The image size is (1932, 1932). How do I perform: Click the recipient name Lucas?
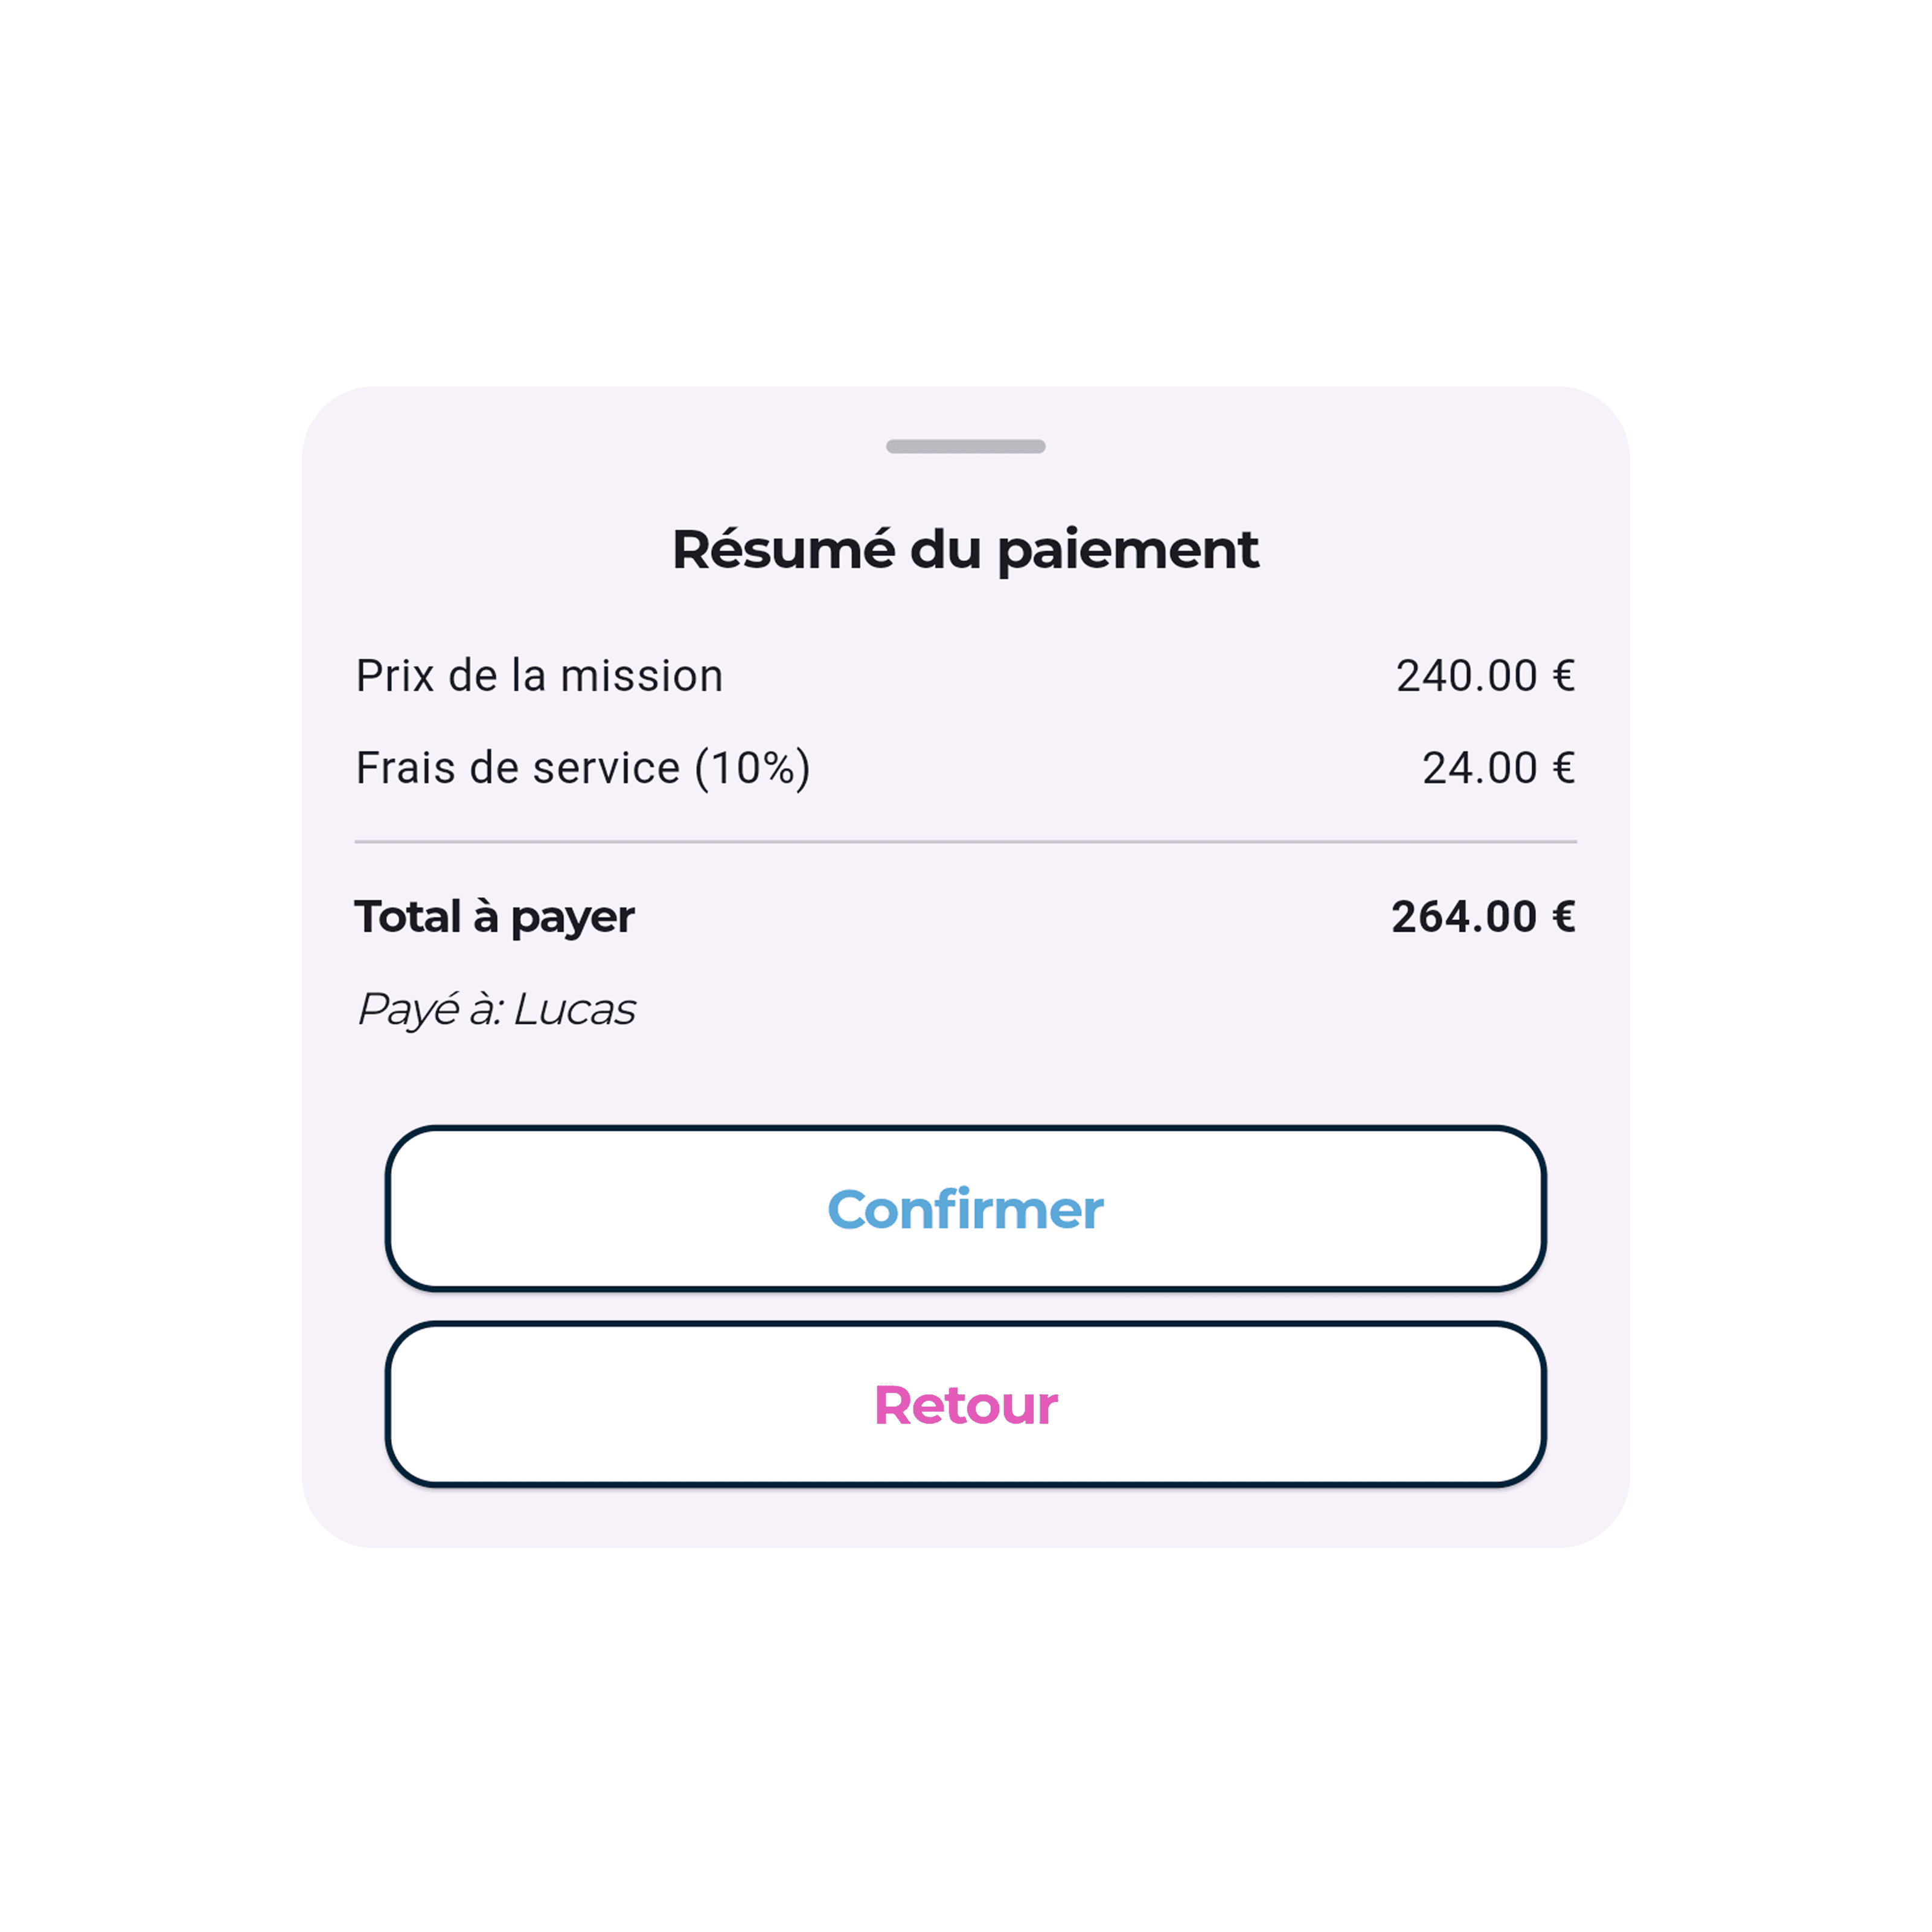tap(574, 1009)
